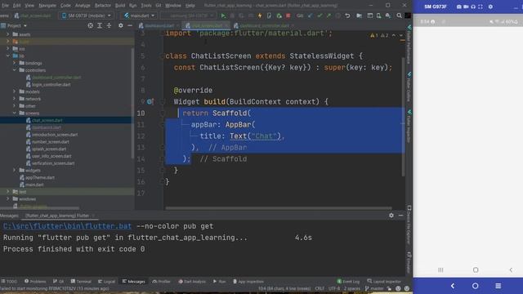Open number_screen.dart in project tree

tap(51, 141)
